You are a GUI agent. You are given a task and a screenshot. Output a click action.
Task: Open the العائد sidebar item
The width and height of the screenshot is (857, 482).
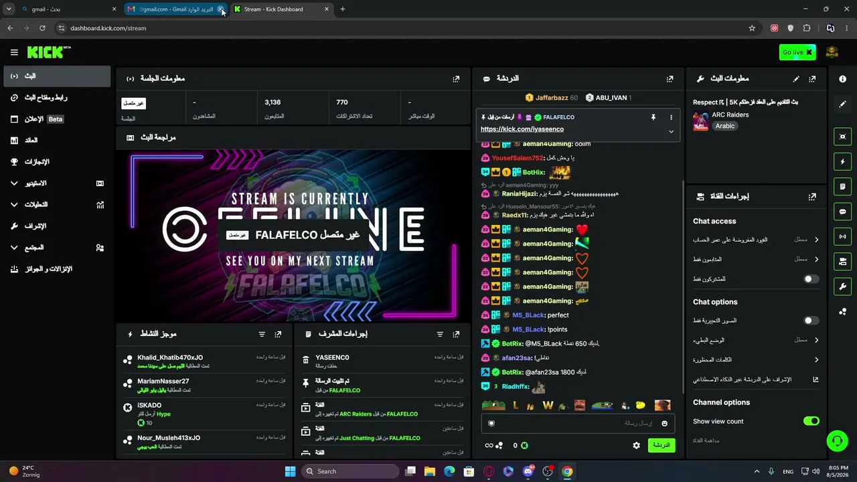57,141
